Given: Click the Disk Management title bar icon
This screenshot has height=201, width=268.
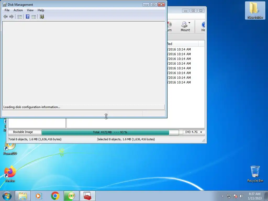Looking at the screenshot, I should pos(5,5).
